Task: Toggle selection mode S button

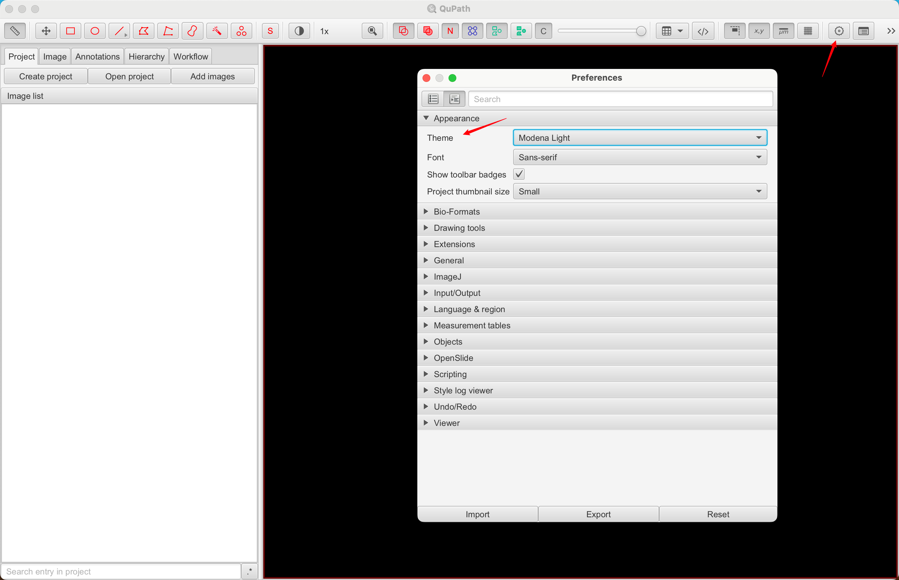Action: [270, 31]
